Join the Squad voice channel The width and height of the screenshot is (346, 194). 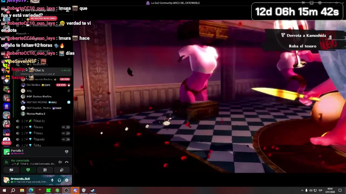coord(43,140)
